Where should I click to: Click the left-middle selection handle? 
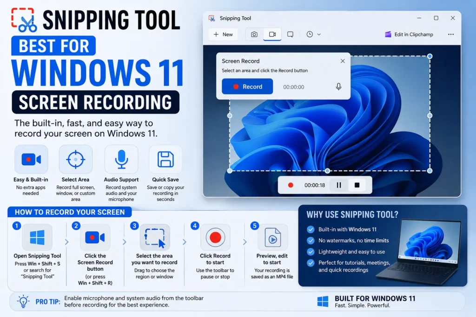click(230, 116)
